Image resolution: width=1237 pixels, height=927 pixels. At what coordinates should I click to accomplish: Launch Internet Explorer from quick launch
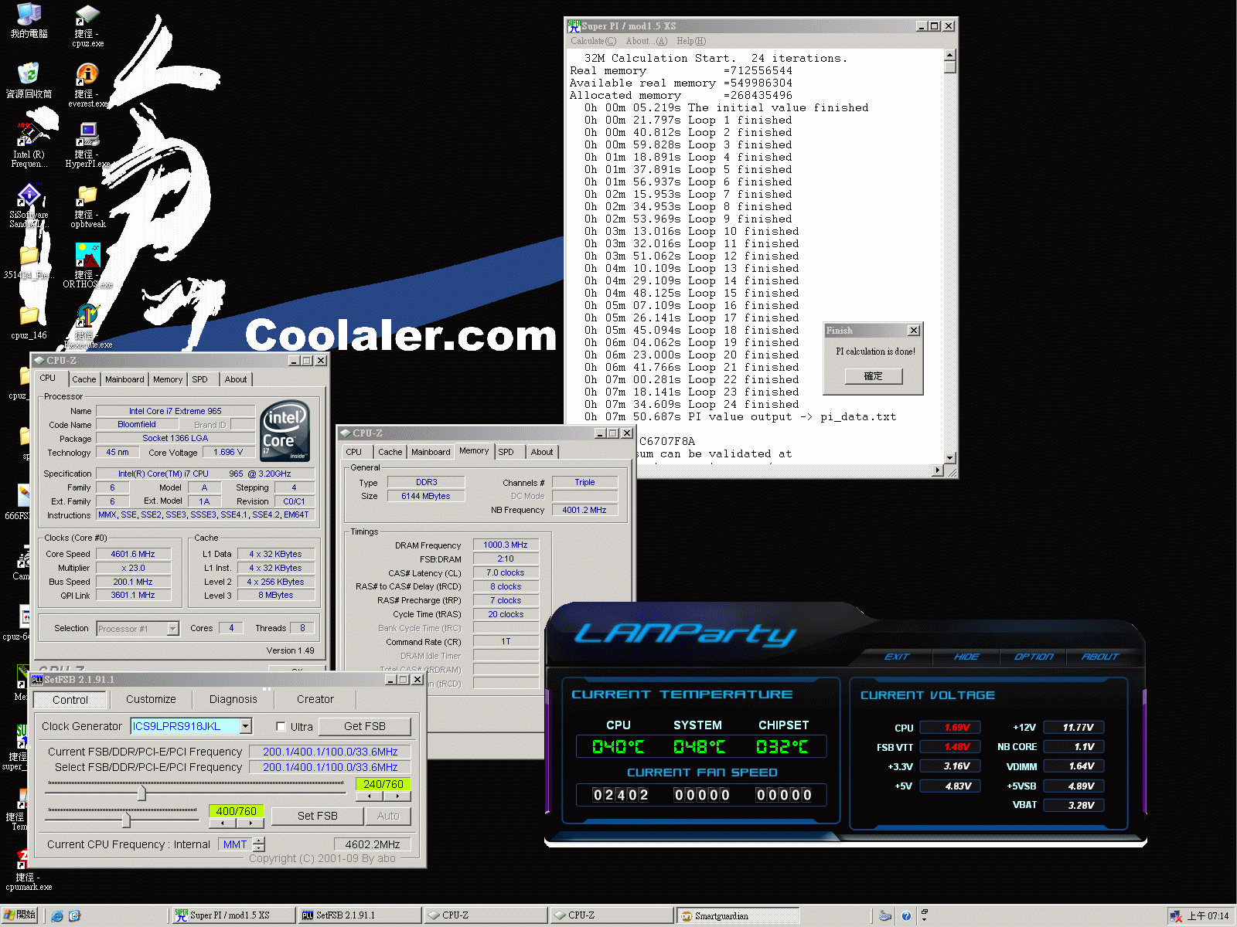[x=57, y=916]
